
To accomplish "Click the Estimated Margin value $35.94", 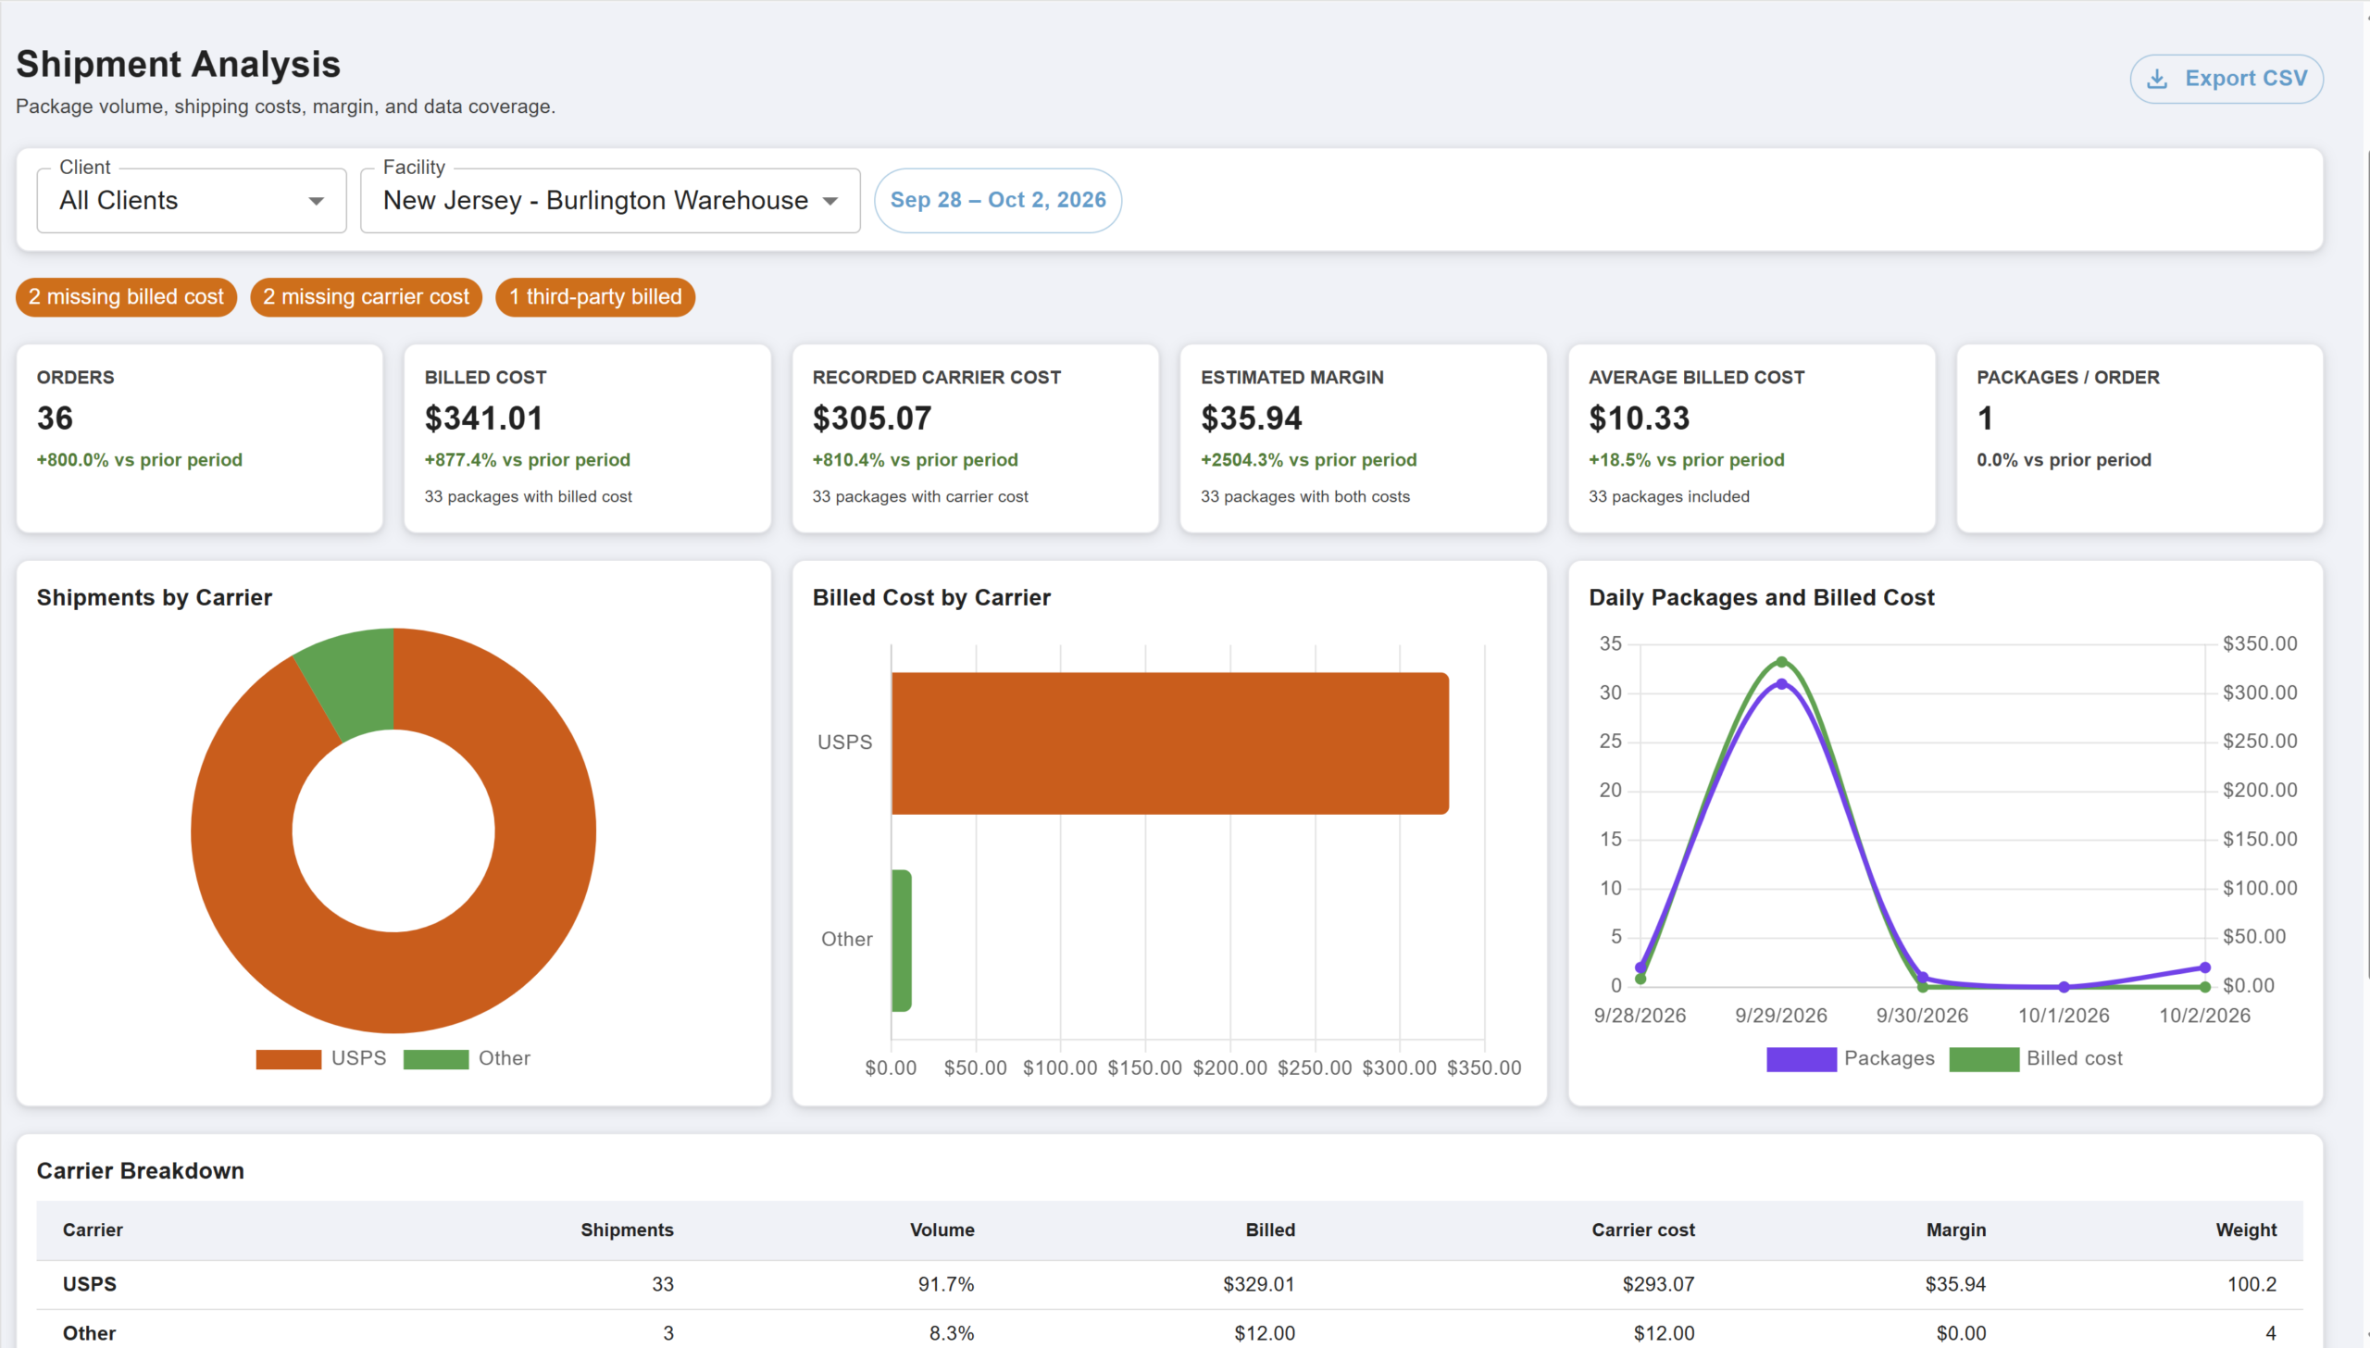I will [x=1252, y=418].
